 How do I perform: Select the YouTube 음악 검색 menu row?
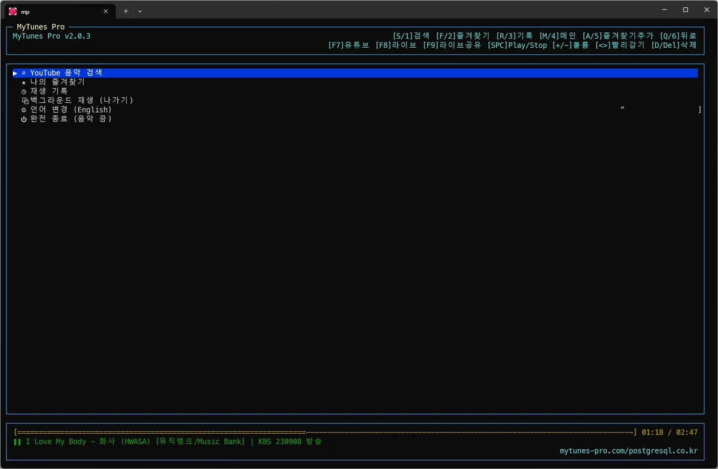[x=355, y=73]
